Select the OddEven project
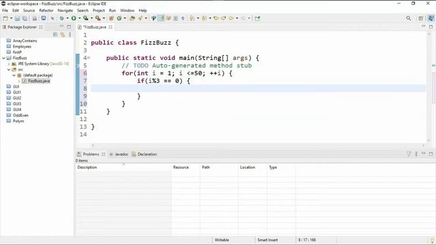 [x=20, y=115]
